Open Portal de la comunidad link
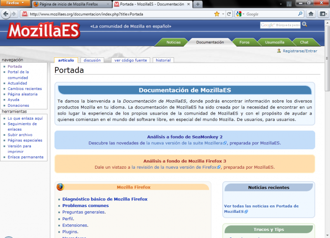This screenshot has height=238, width=330. (x=18, y=75)
